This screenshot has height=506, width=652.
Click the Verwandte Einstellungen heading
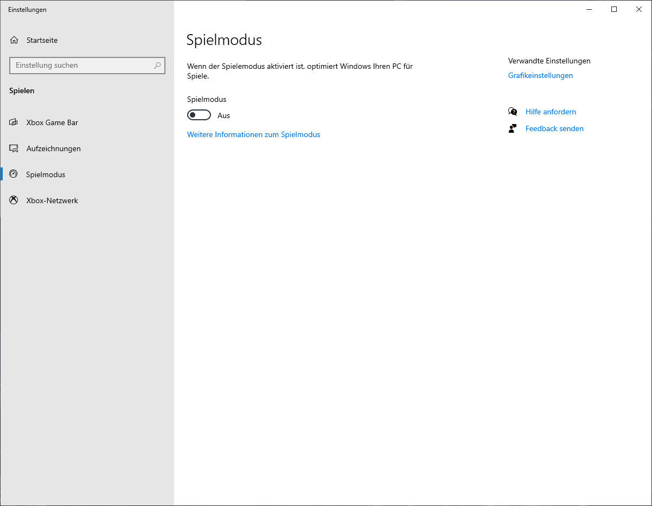click(x=549, y=61)
